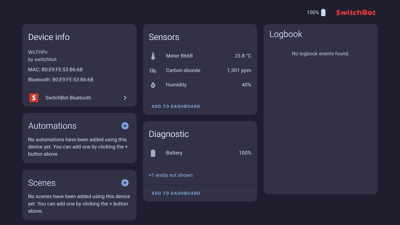Open the Meter B66B entity
The height and width of the screenshot is (225, 400).
pos(179,56)
